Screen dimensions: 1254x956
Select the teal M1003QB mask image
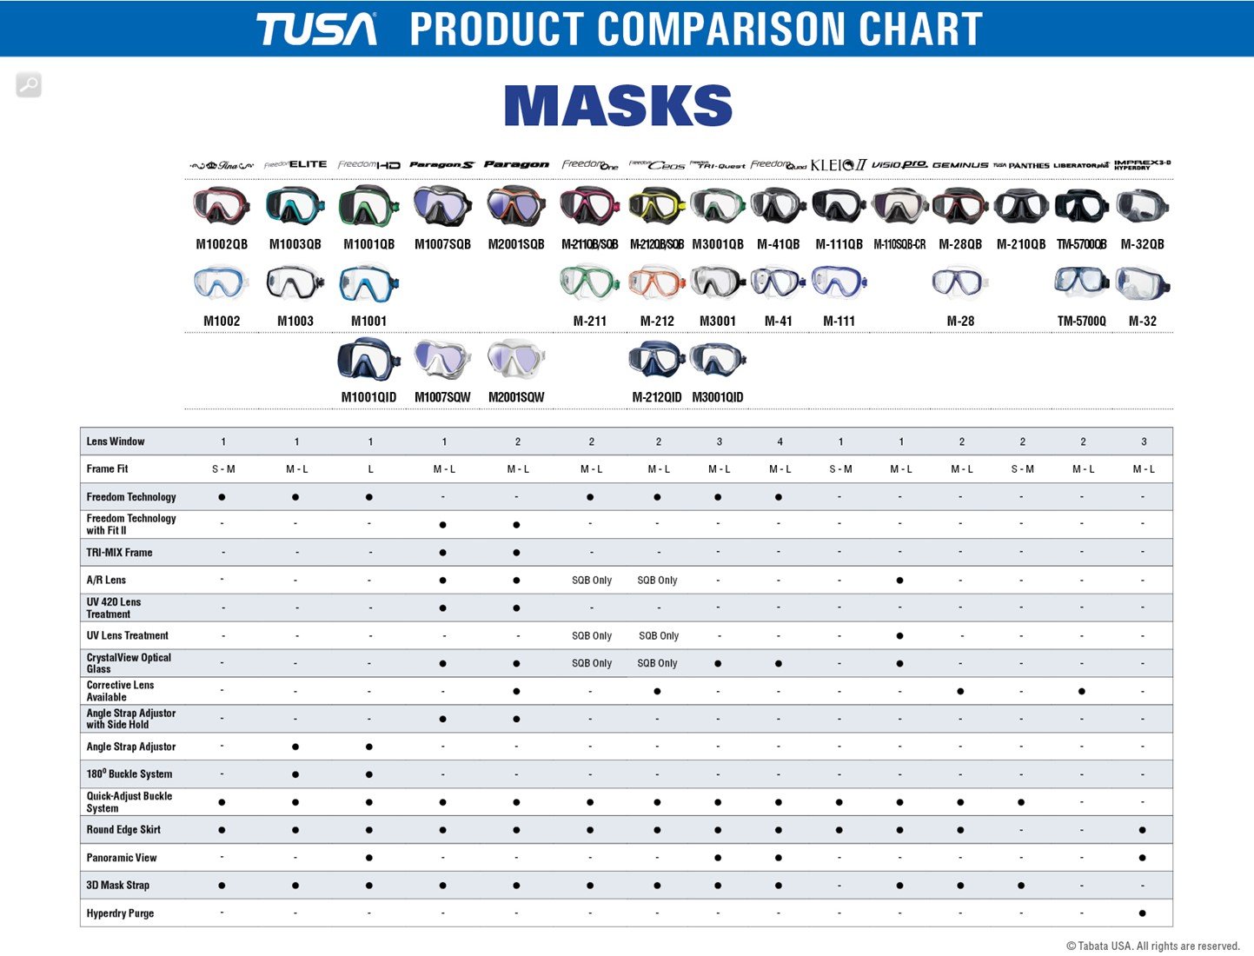[295, 206]
